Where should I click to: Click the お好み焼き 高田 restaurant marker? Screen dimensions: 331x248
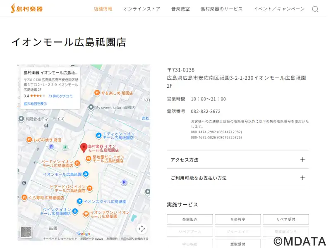(29, 140)
